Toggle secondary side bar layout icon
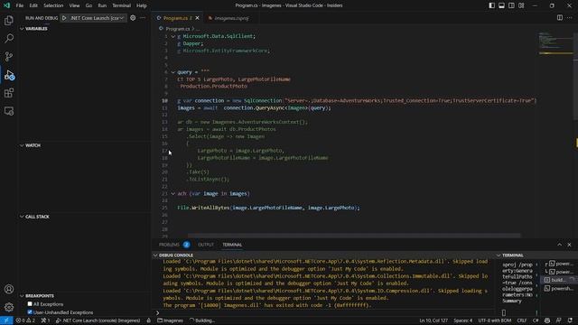Viewport: 578px width, 325px height. click(511, 5)
